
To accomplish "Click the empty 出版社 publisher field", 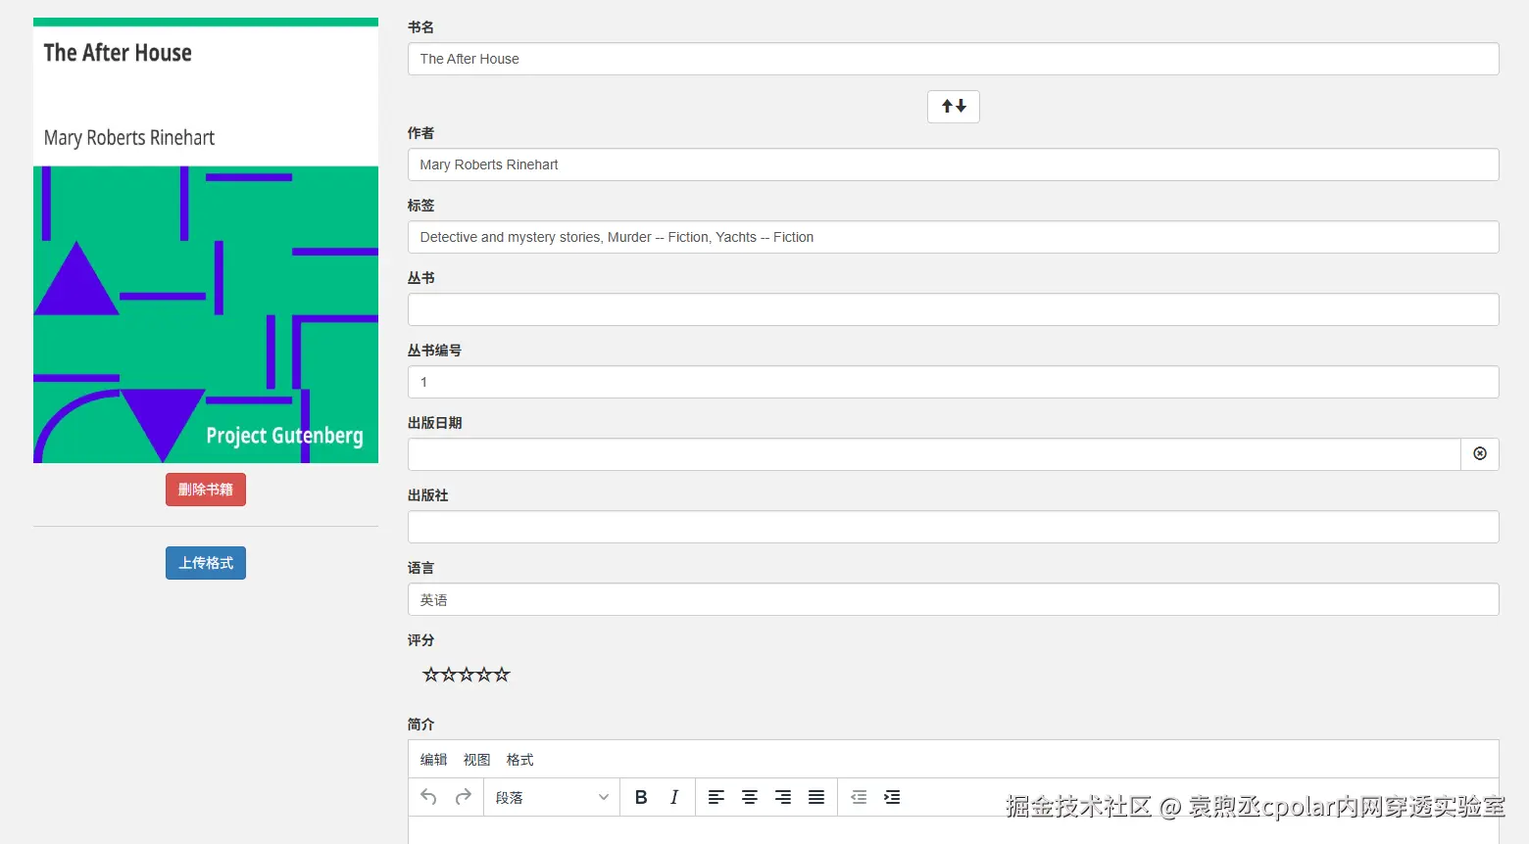I will 953,527.
